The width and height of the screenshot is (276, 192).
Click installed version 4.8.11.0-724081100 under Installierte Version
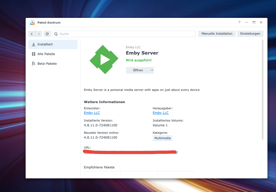101,125
